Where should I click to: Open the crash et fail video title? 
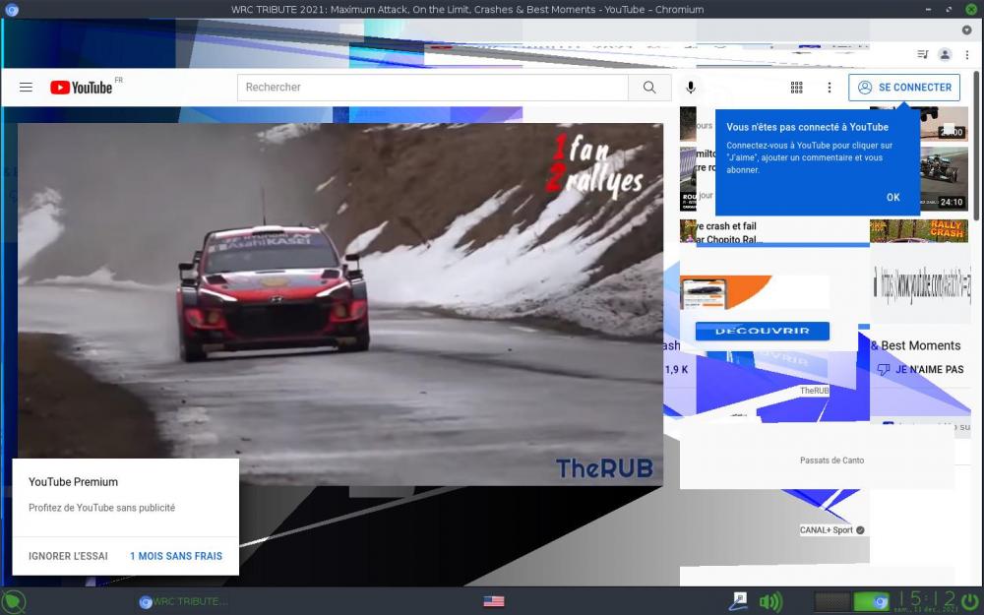pyautogui.click(x=727, y=232)
